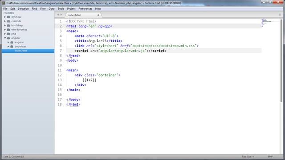The width and height of the screenshot is (285, 160).
Task: Place cursor on the DOCTYPE html line
Action: (81, 21)
